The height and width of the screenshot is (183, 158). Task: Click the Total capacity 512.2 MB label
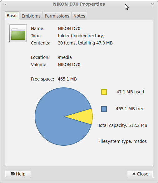pyautogui.click(x=123, y=125)
